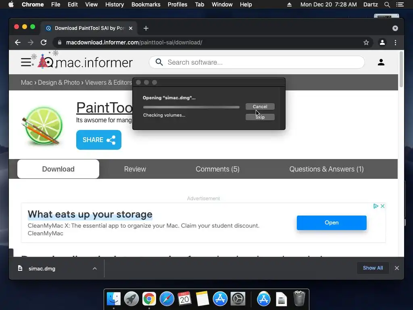Click the Chrome icon in the Dock
Viewport: 413px width, 310px height.
[x=149, y=299]
